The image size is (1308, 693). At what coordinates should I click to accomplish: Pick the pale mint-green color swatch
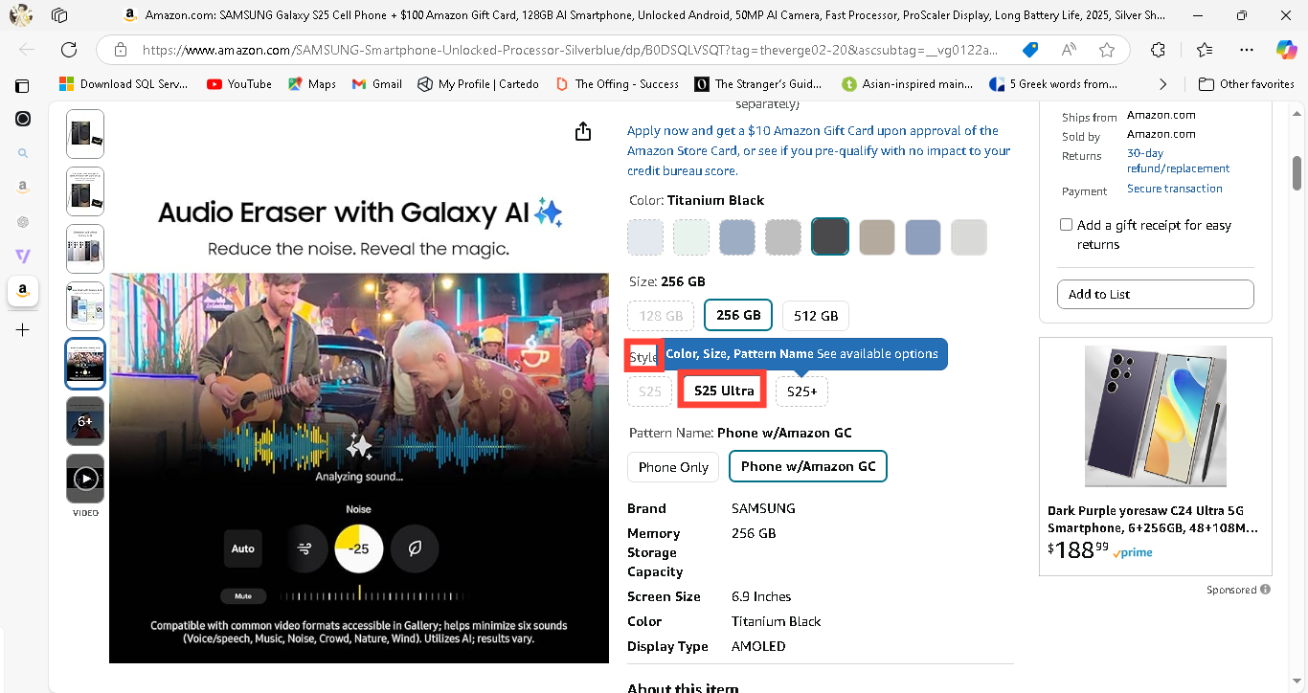click(x=691, y=236)
